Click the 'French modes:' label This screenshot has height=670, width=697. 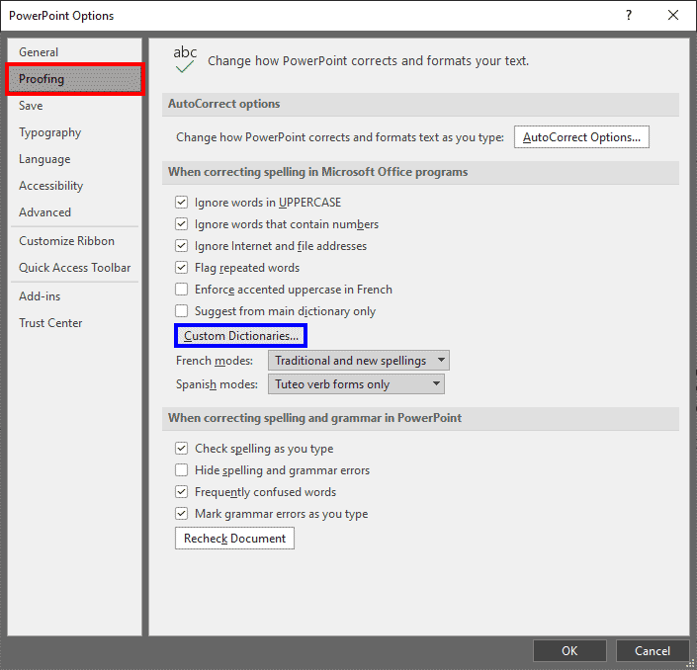click(215, 361)
